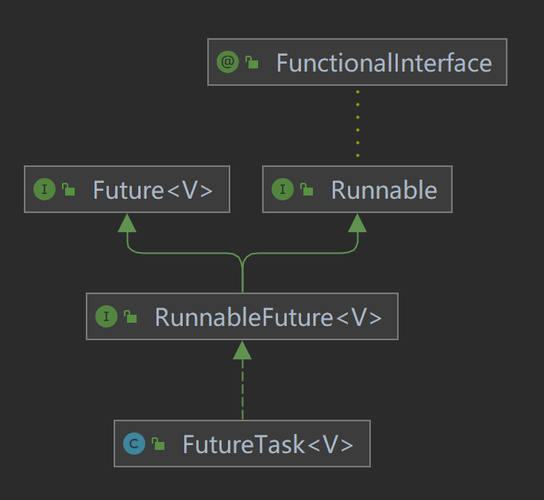Click the arrowhead pointing into RunnableFuture<V>
Viewport: 544px width, 500px height.
pyautogui.click(x=242, y=350)
